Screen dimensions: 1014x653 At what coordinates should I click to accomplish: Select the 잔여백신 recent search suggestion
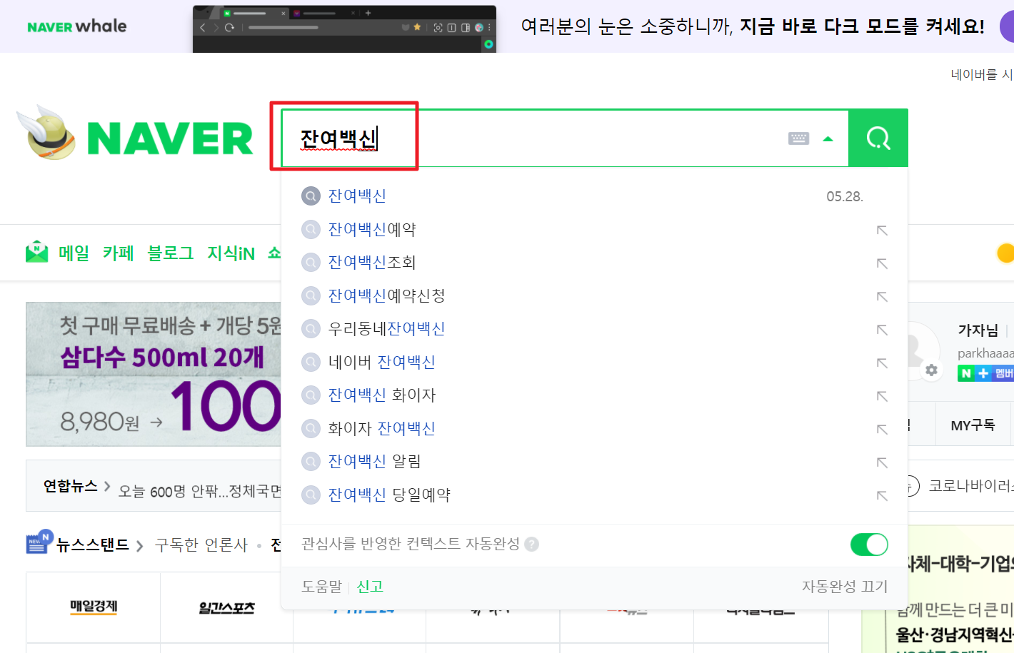357,196
